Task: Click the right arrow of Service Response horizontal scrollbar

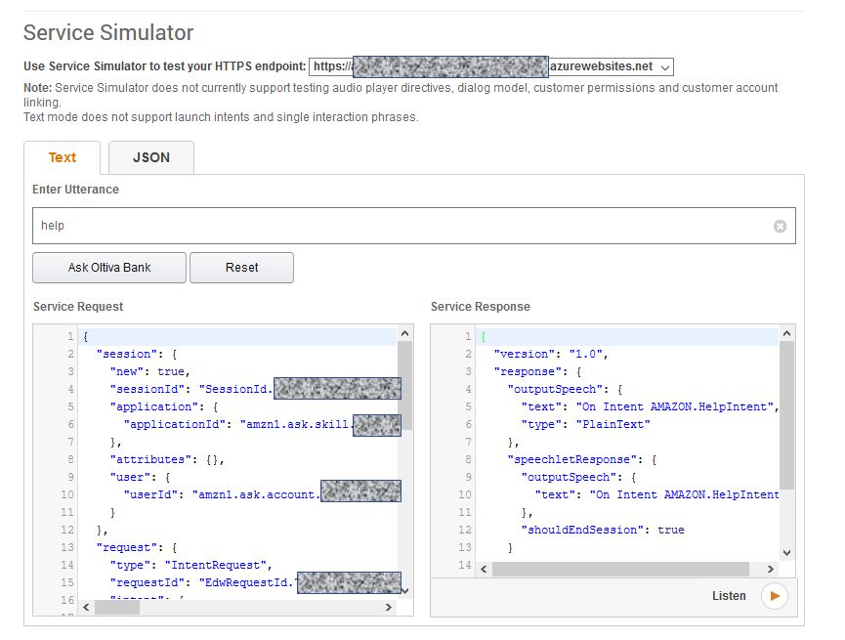Action: click(772, 569)
